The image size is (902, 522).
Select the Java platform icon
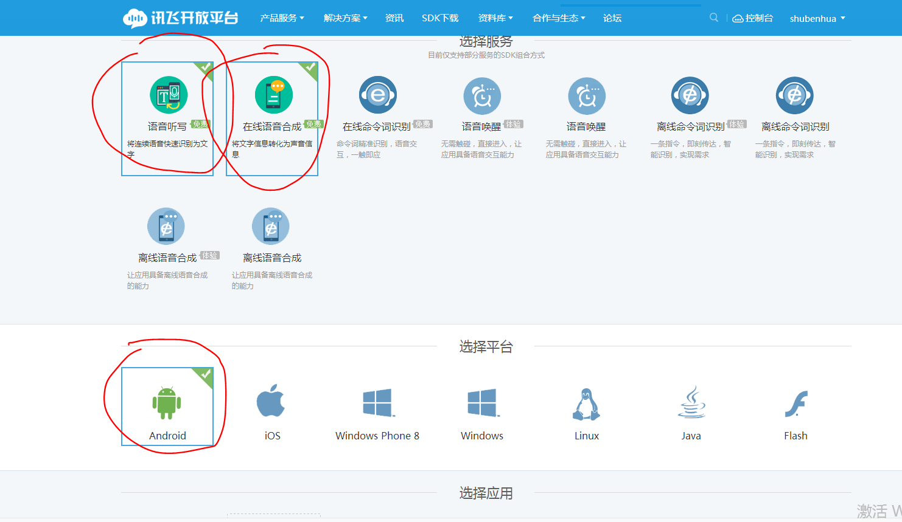point(692,402)
